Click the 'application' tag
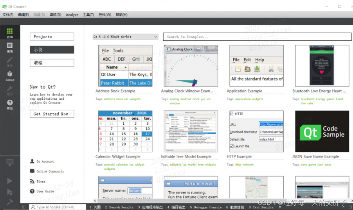 [243, 99]
